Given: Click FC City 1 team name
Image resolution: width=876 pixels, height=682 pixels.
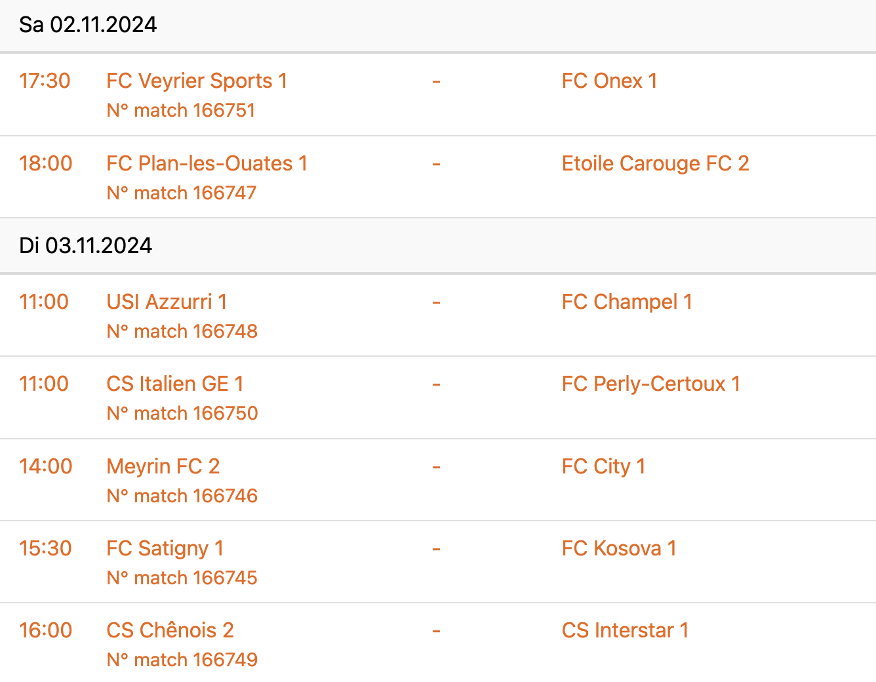Looking at the screenshot, I should point(603,466).
